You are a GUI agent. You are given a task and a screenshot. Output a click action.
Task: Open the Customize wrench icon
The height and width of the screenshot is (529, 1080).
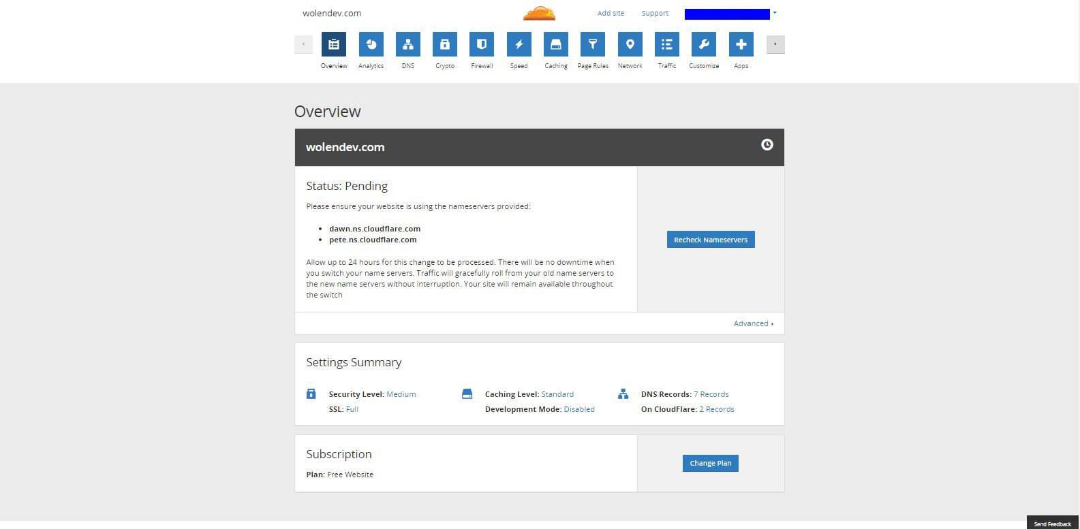(704, 44)
